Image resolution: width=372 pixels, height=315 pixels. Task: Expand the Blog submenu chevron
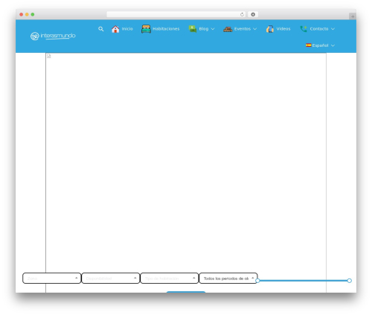pyautogui.click(x=213, y=29)
